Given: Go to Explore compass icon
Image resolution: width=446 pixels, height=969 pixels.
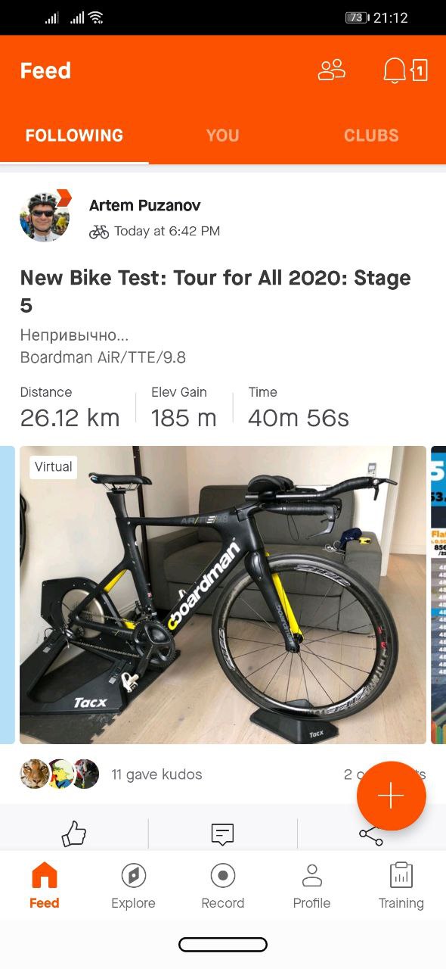Looking at the screenshot, I should click(x=133, y=886).
